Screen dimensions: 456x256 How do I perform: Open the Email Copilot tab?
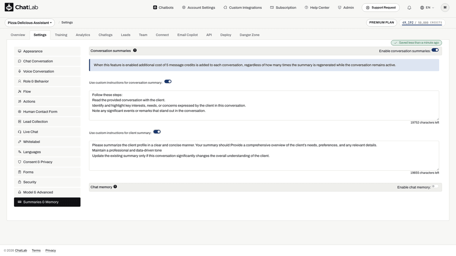[x=188, y=35]
